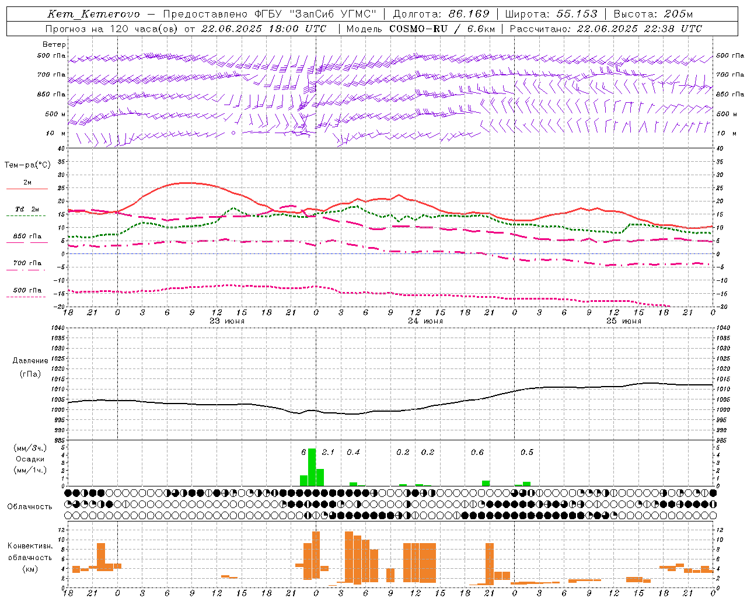Click the 'Модель COSMO-RU / 6.6км' label
The image size is (747, 598).
coord(420,29)
